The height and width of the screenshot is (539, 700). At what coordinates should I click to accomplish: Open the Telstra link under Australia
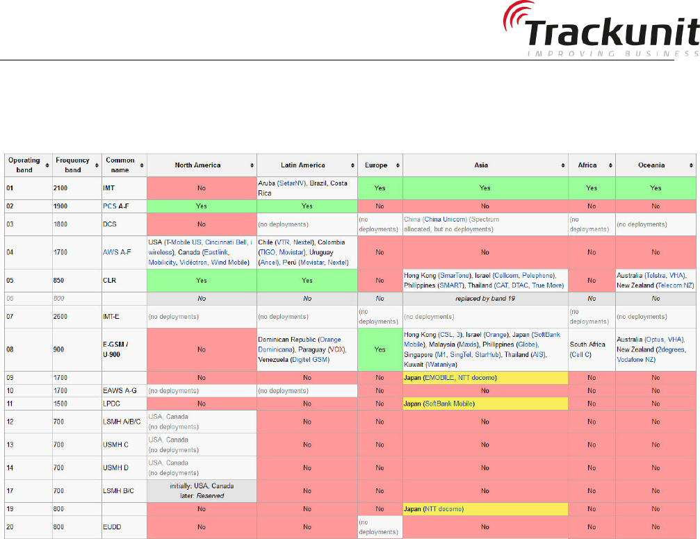[656, 275]
